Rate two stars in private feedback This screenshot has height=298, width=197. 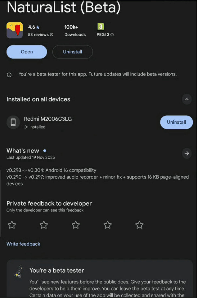(44, 225)
